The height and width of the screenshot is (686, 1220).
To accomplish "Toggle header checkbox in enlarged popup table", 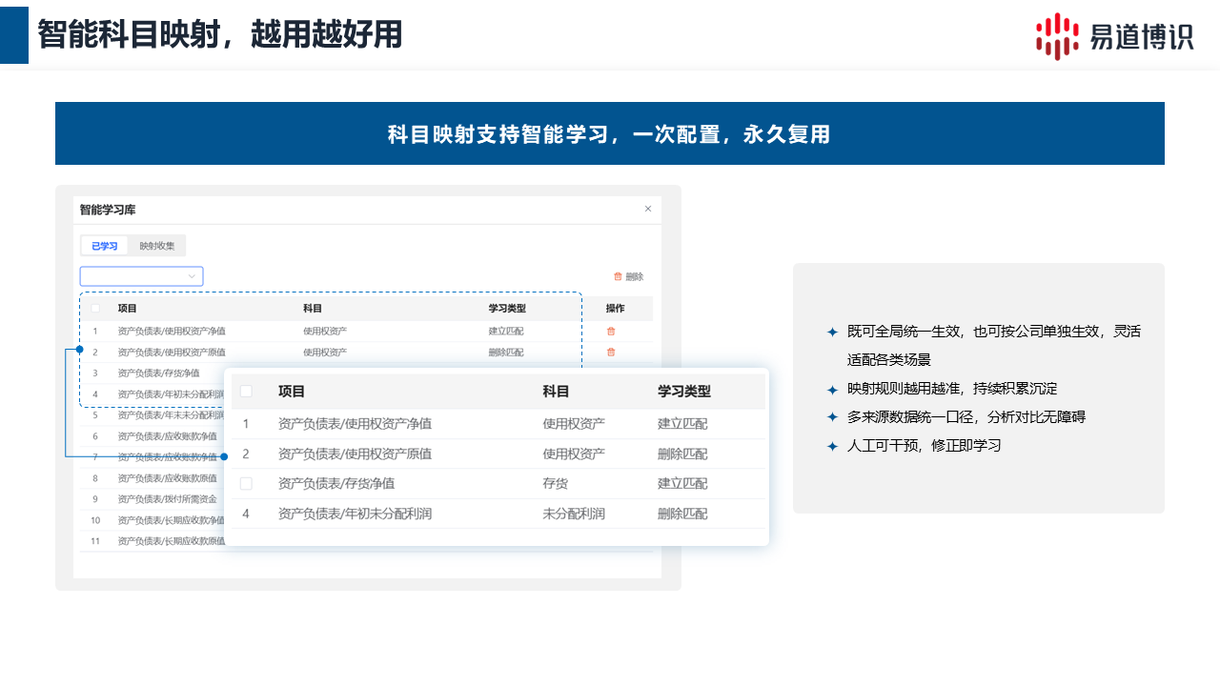I will (x=246, y=392).
